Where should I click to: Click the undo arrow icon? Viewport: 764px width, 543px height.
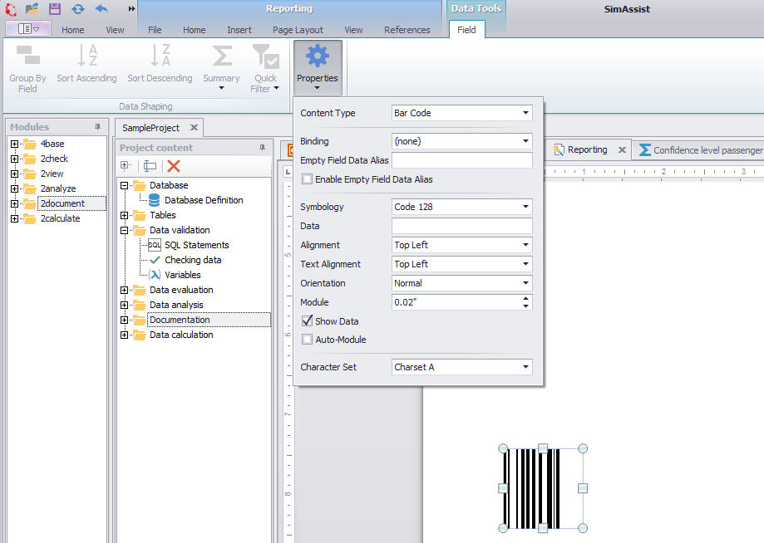pyautogui.click(x=102, y=9)
